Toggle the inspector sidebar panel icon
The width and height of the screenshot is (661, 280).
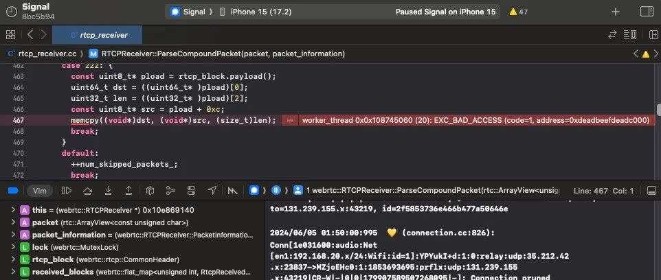coord(647,12)
